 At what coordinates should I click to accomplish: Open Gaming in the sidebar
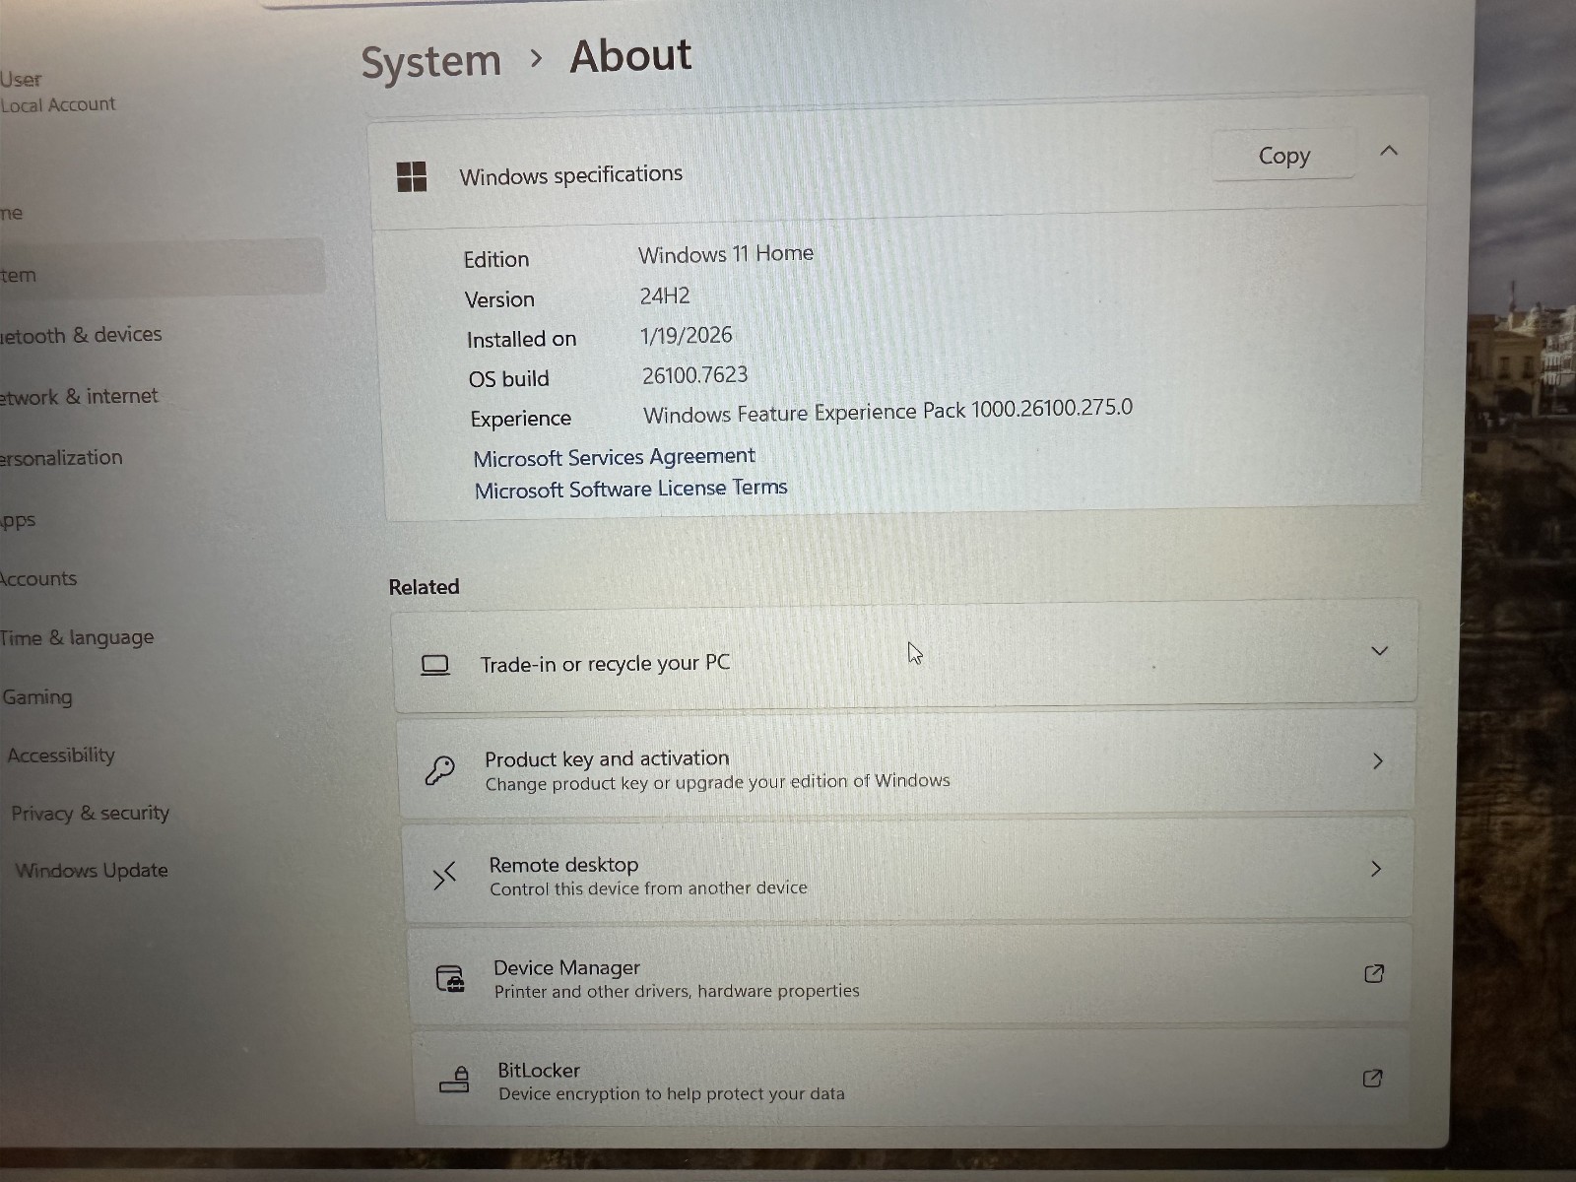[37, 697]
